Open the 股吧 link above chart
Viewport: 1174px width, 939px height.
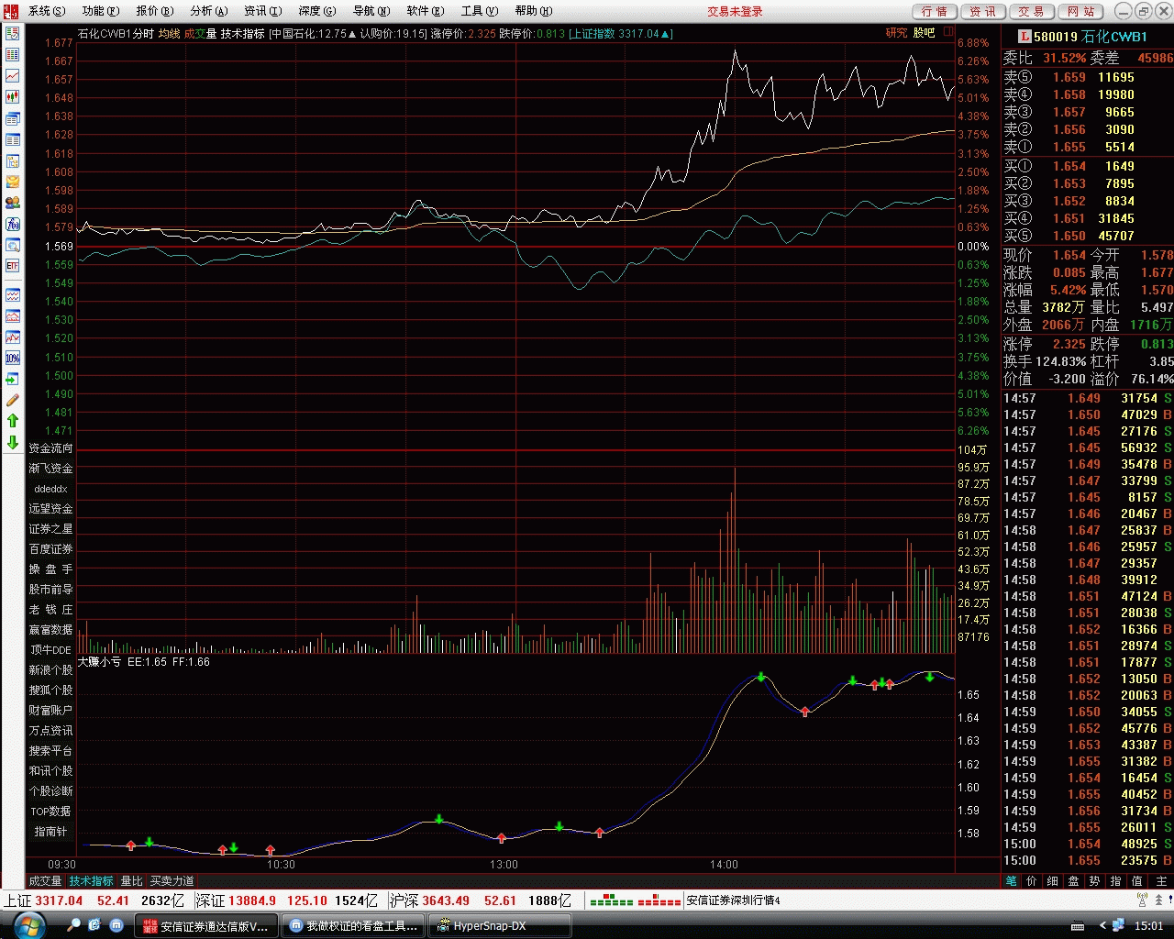pyautogui.click(x=924, y=33)
